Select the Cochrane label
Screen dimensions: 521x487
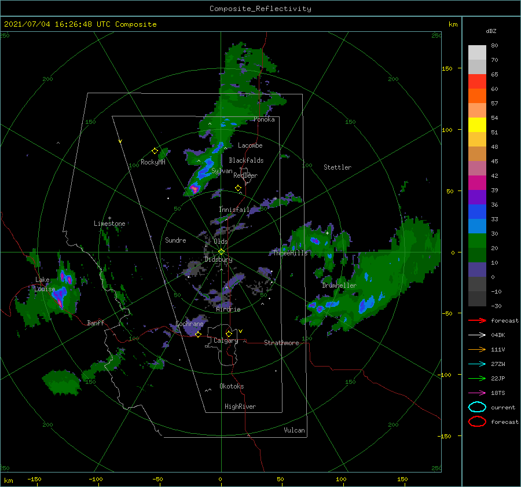click(x=189, y=324)
